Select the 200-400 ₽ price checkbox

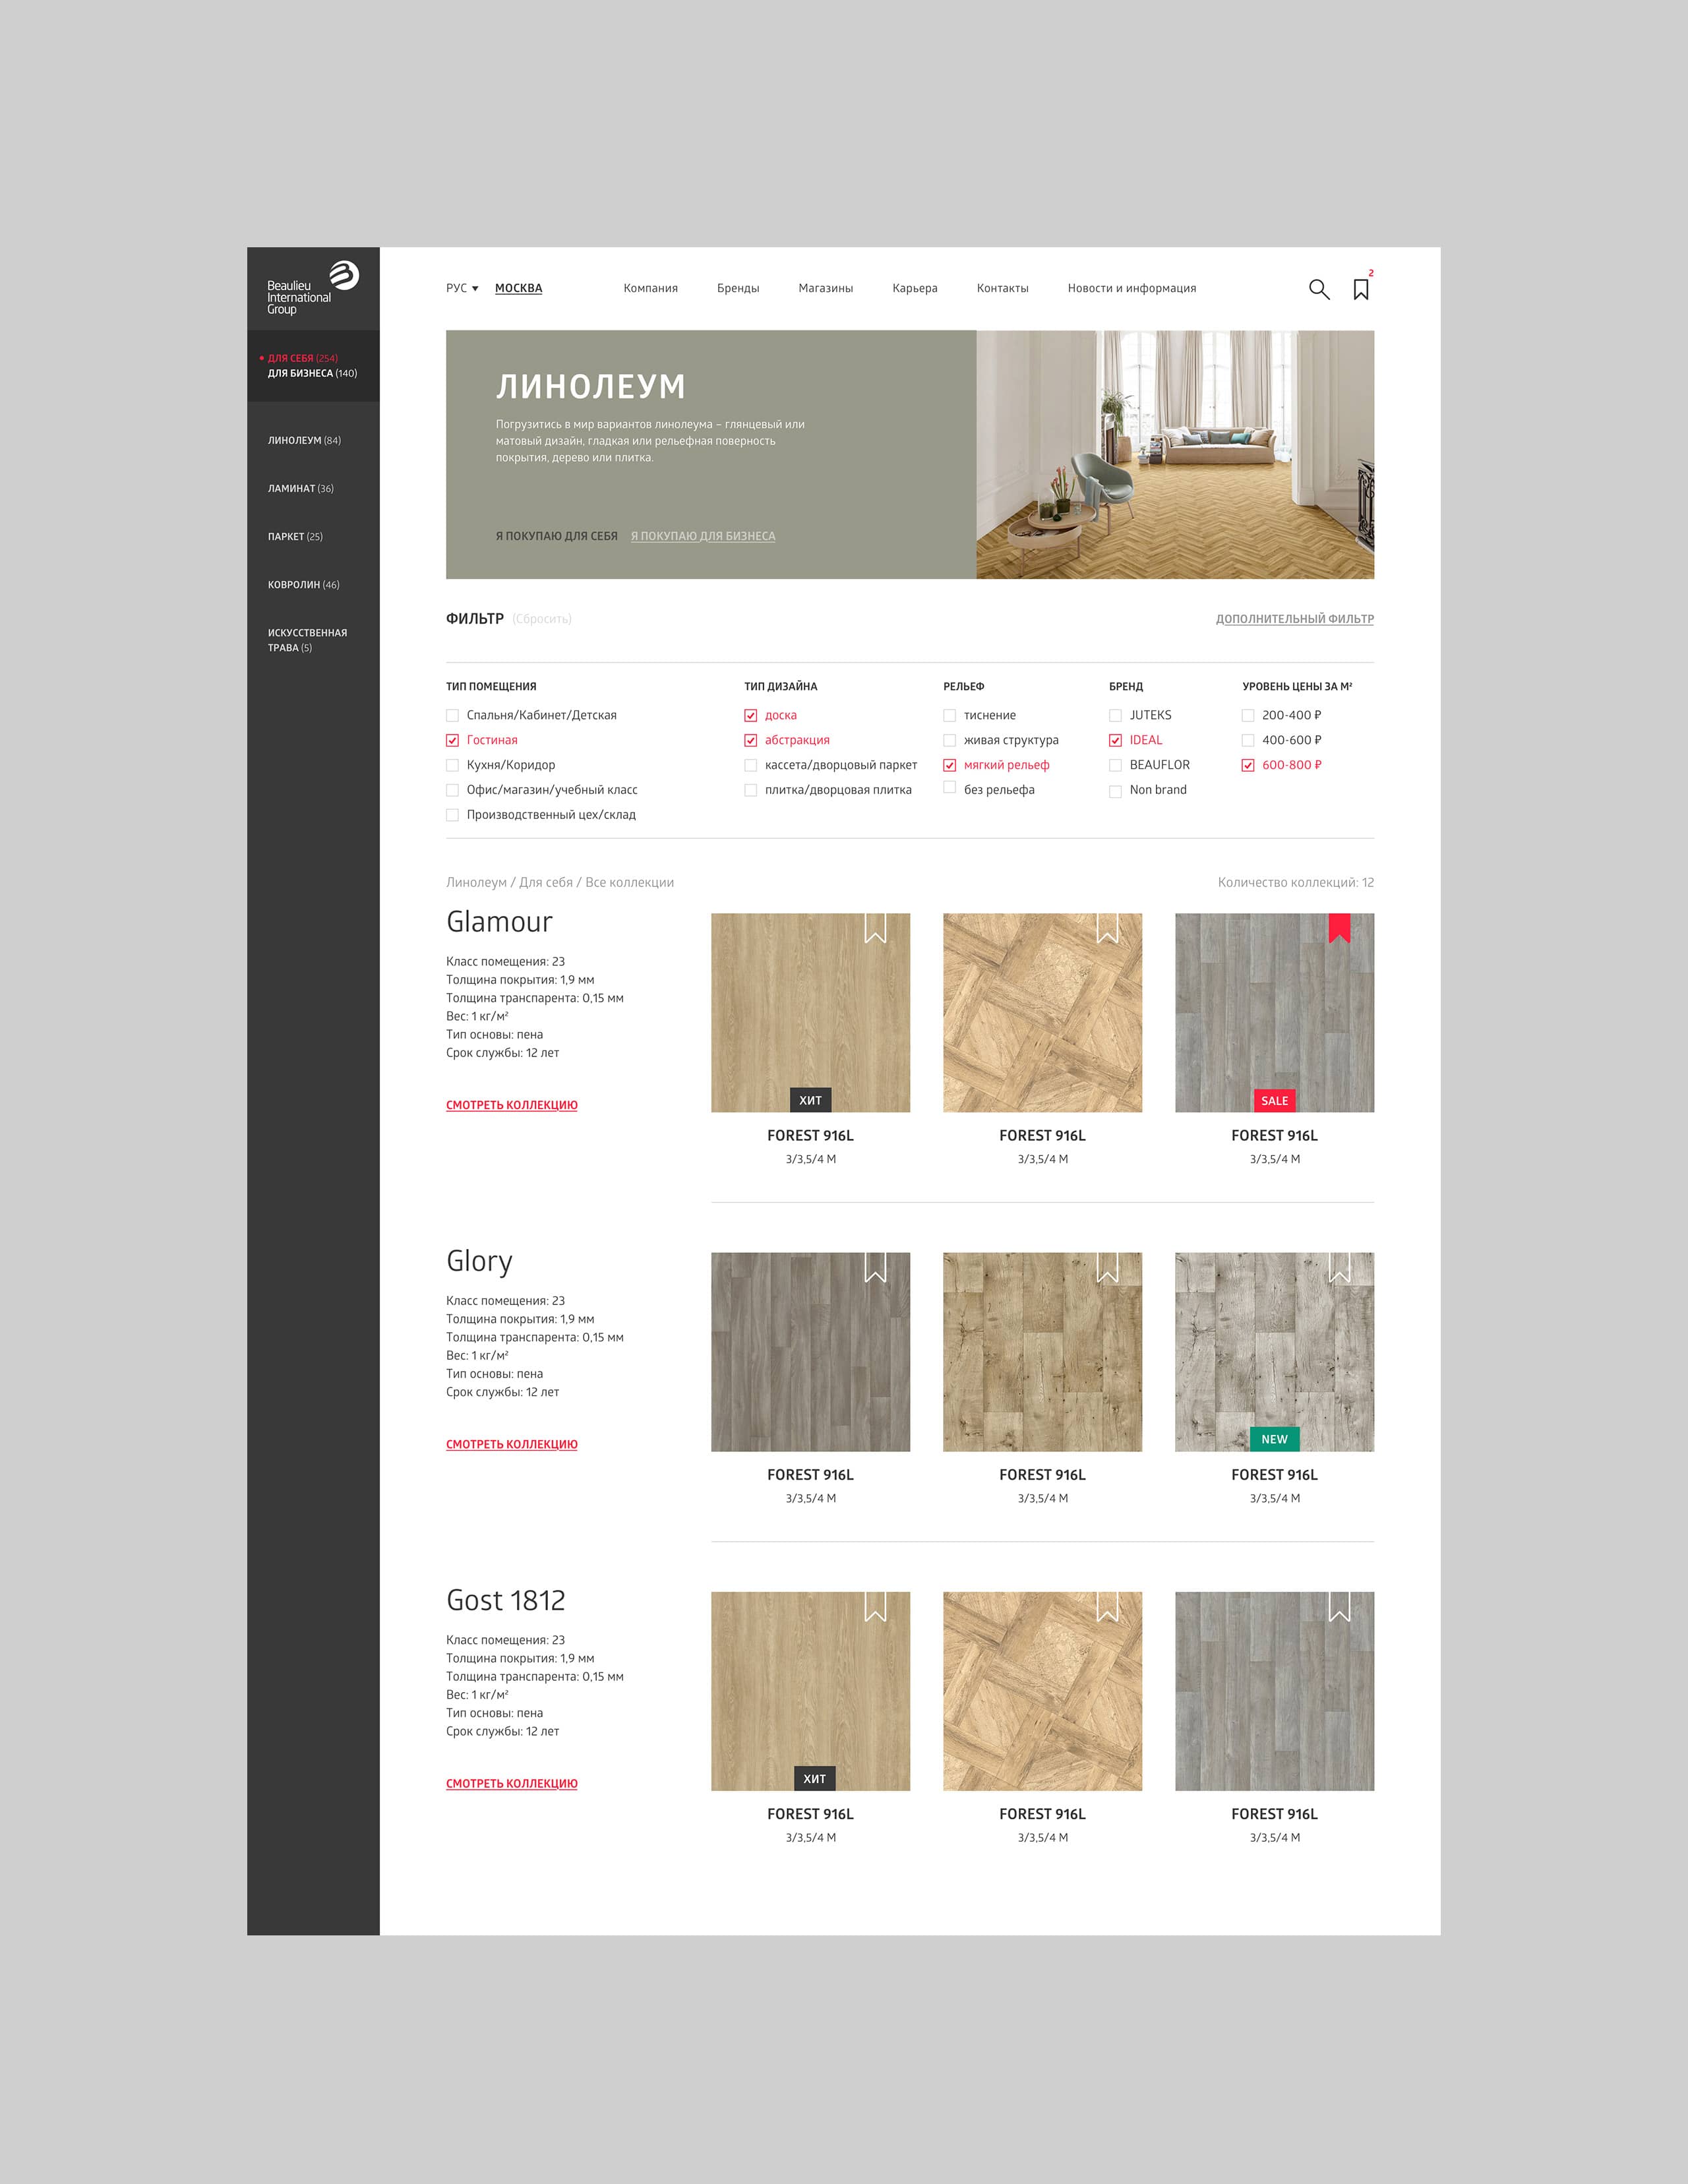(x=1248, y=716)
